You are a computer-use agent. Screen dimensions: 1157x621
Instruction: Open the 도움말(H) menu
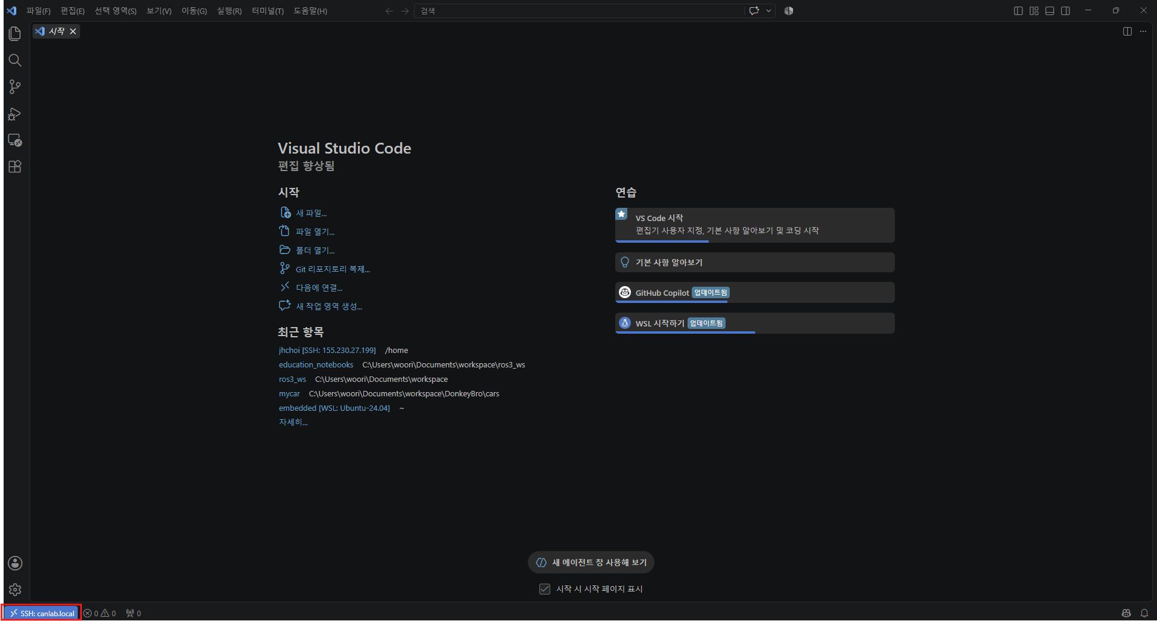point(310,11)
